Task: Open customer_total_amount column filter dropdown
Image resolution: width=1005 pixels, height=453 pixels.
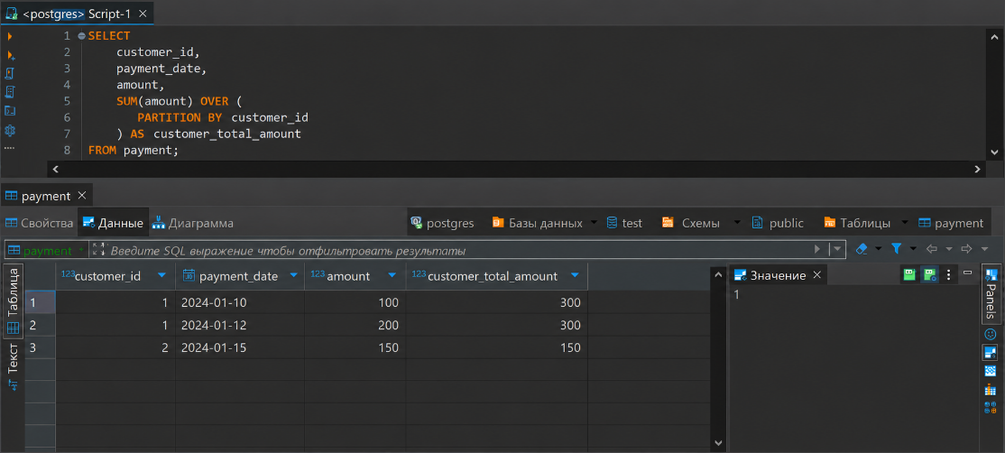Action: click(x=575, y=275)
